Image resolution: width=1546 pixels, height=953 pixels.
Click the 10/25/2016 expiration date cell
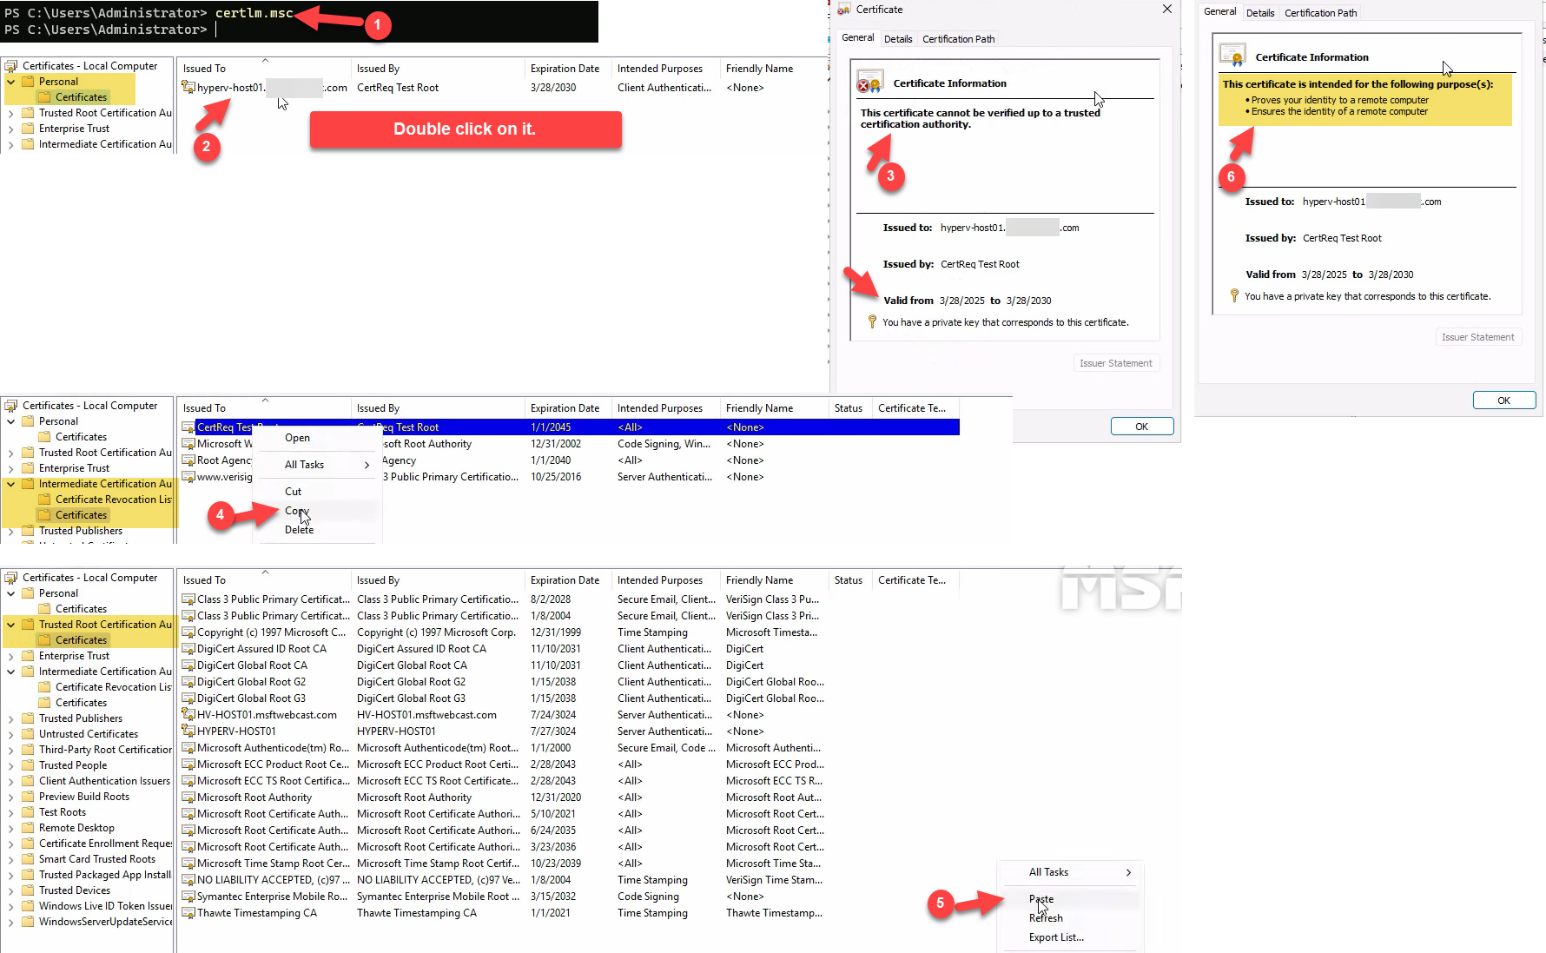[556, 477]
